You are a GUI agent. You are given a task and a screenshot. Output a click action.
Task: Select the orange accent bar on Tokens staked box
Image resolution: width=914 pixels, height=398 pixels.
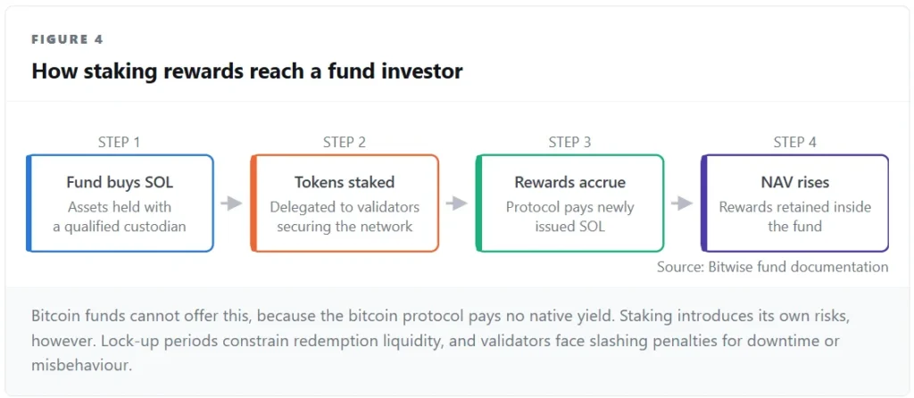[x=253, y=203]
